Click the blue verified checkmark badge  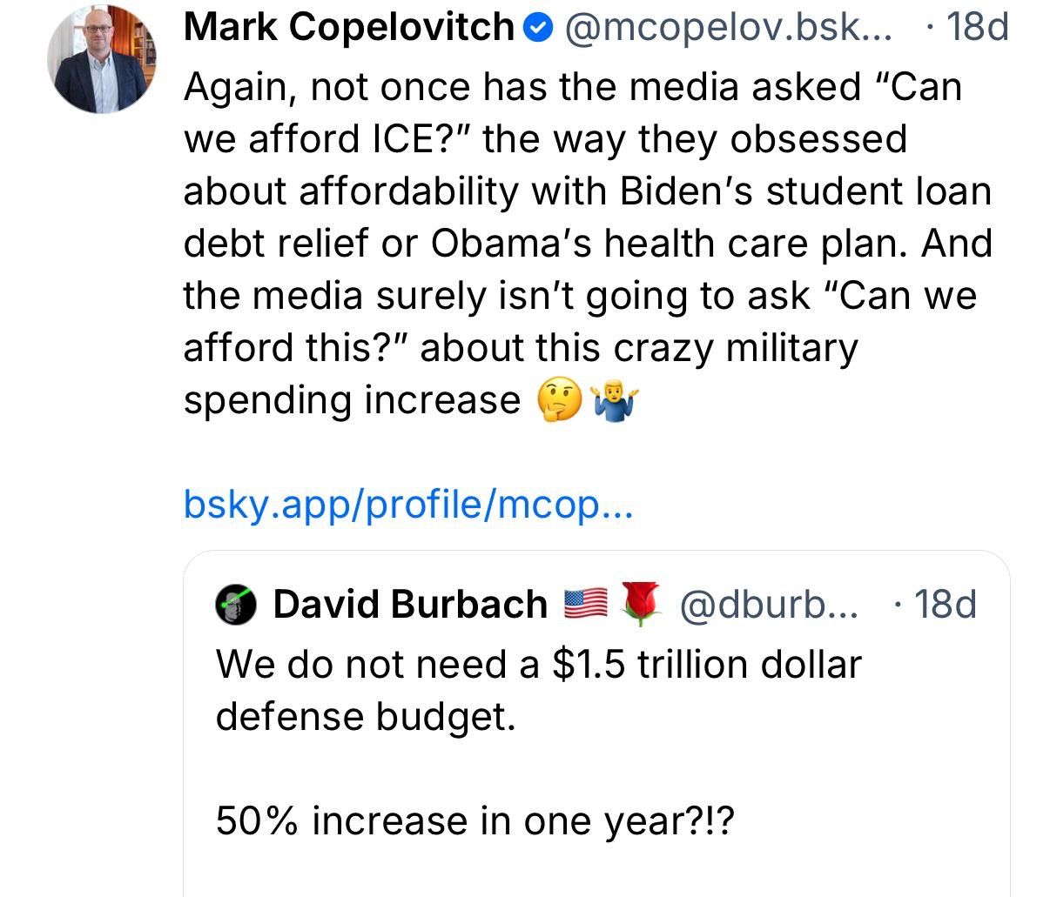coord(539,29)
